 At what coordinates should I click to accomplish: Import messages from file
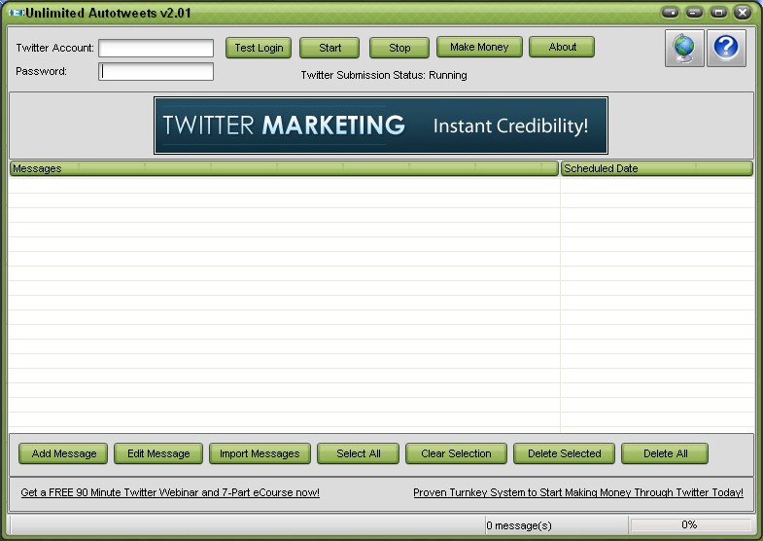[x=260, y=453]
